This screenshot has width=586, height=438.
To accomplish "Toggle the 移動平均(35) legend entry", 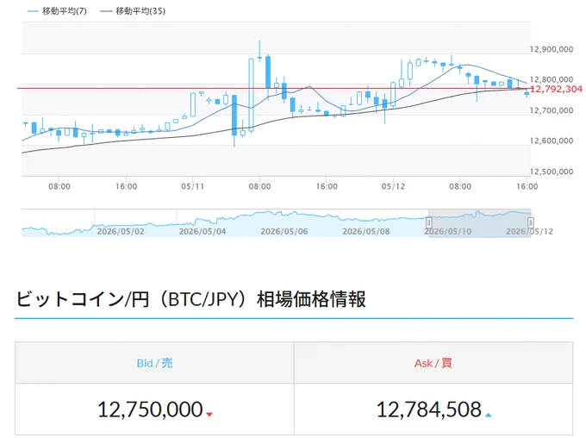I will pyautogui.click(x=133, y=11).
